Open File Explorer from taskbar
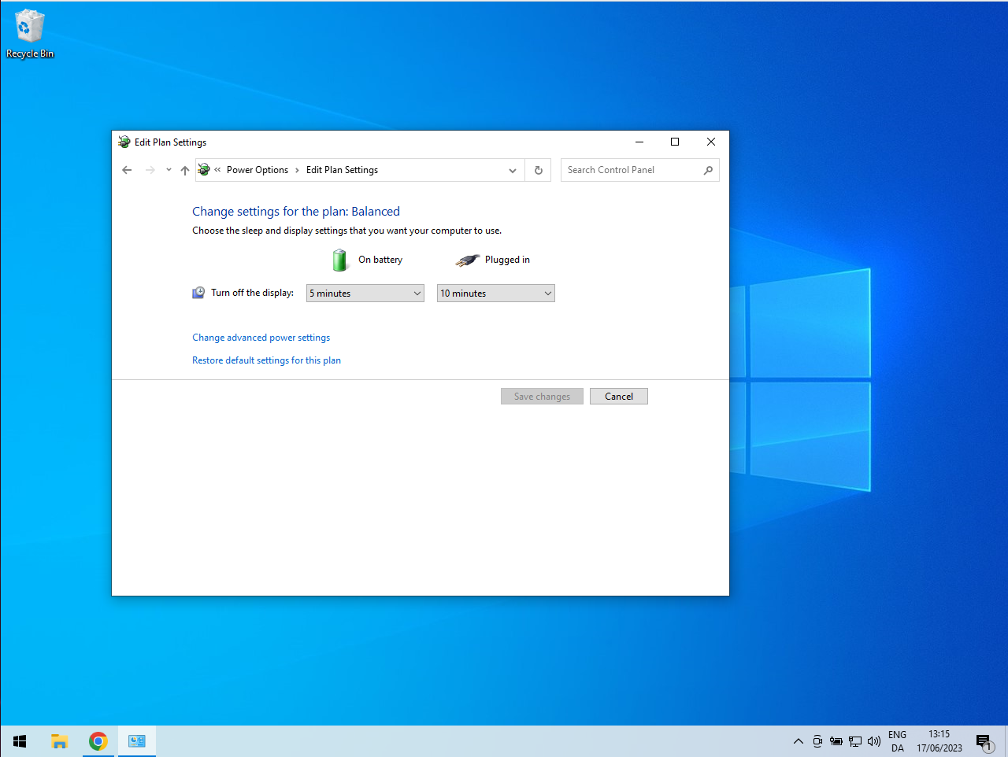Screen dimensions: 1008x757 coord(60,741)
